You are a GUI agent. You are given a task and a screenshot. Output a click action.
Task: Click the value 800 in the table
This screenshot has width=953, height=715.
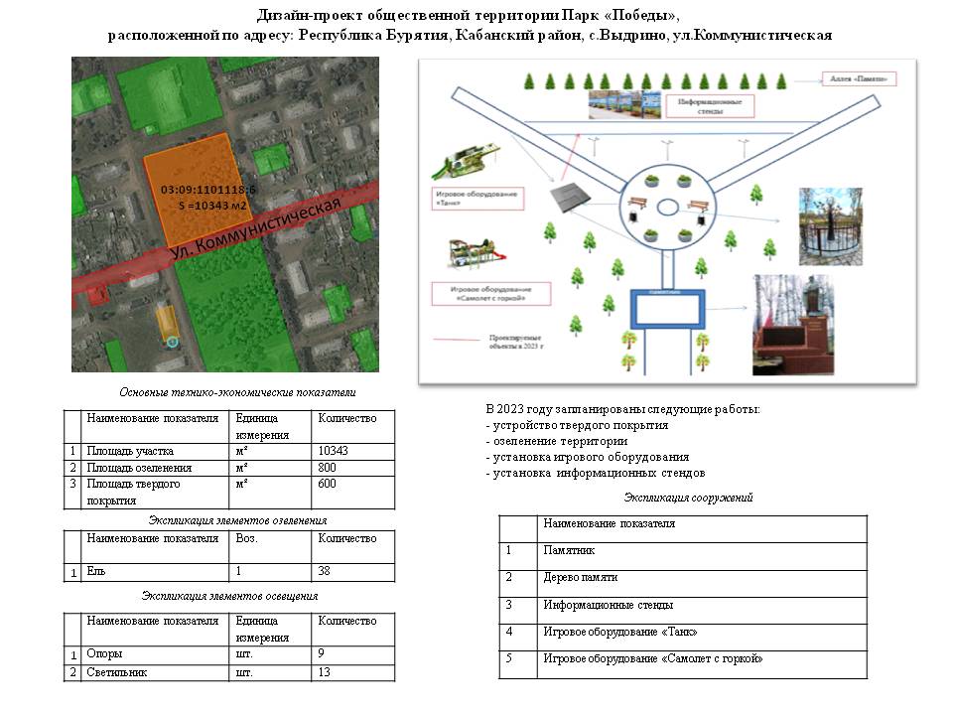coord(327,467)
